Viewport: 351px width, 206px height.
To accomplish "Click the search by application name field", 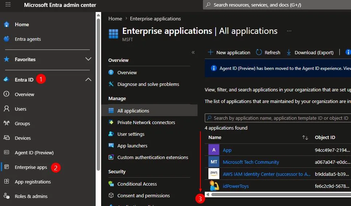I will (x=278, y=118).
